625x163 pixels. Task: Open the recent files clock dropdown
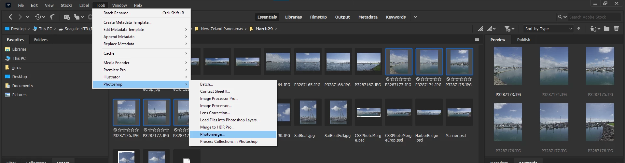[x=40, y=17]
